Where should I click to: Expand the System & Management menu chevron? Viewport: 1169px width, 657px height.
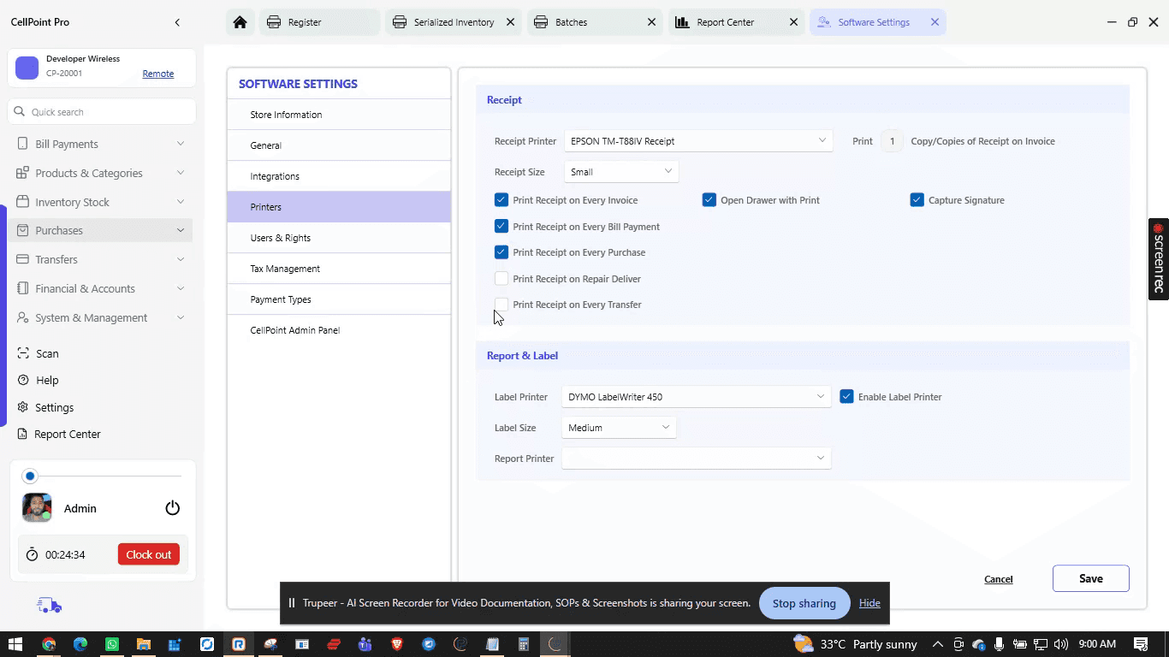pos(181,317)
